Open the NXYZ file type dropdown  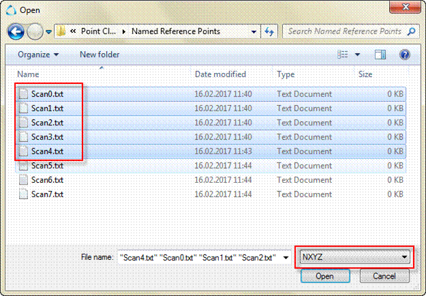[x=355, y=257]
